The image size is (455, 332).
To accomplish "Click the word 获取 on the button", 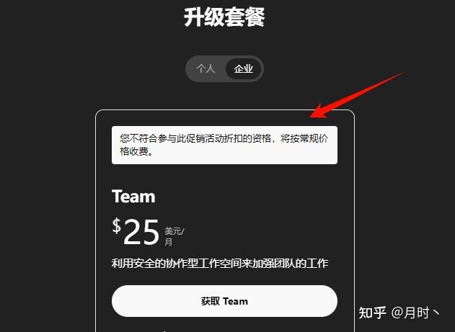I will (x=211, y=301).
